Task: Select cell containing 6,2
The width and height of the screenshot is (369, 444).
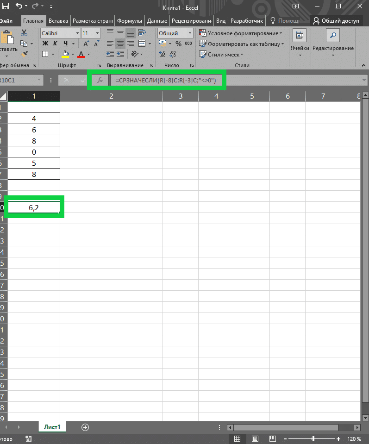Action: click(x=34, y=207)
